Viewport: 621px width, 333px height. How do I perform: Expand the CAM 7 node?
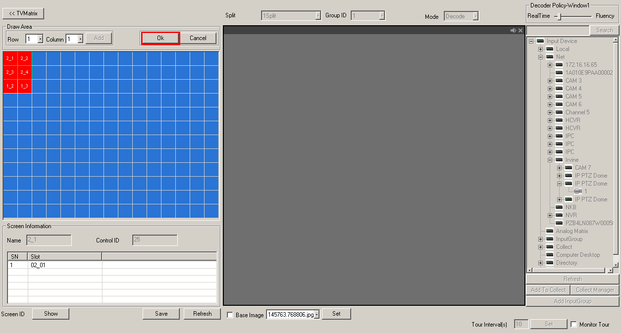[559, 168]
